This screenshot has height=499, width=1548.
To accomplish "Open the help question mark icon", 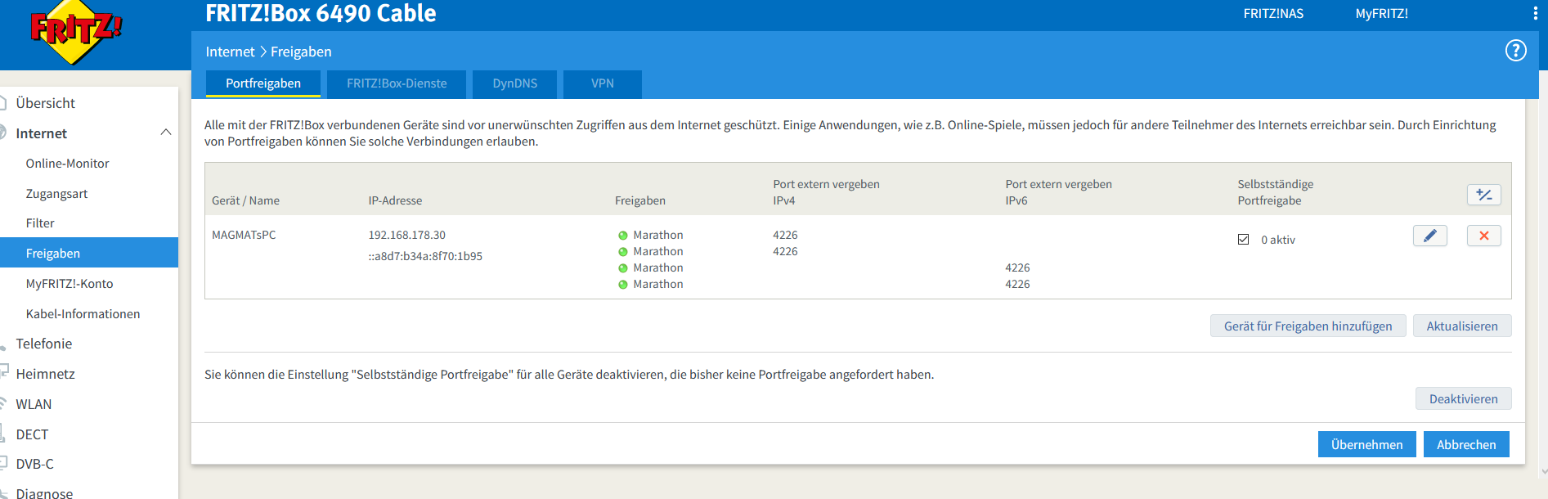I will coord(1515,51).
